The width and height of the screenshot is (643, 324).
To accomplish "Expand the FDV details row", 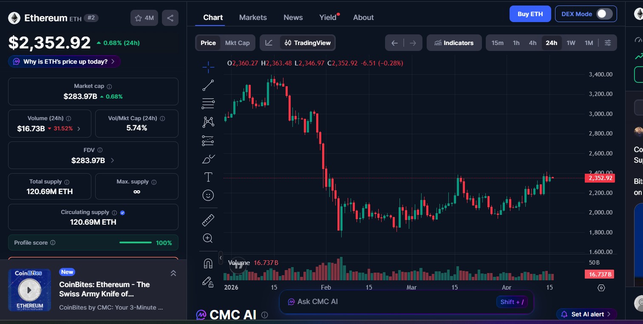I will (x=112, y=160).
